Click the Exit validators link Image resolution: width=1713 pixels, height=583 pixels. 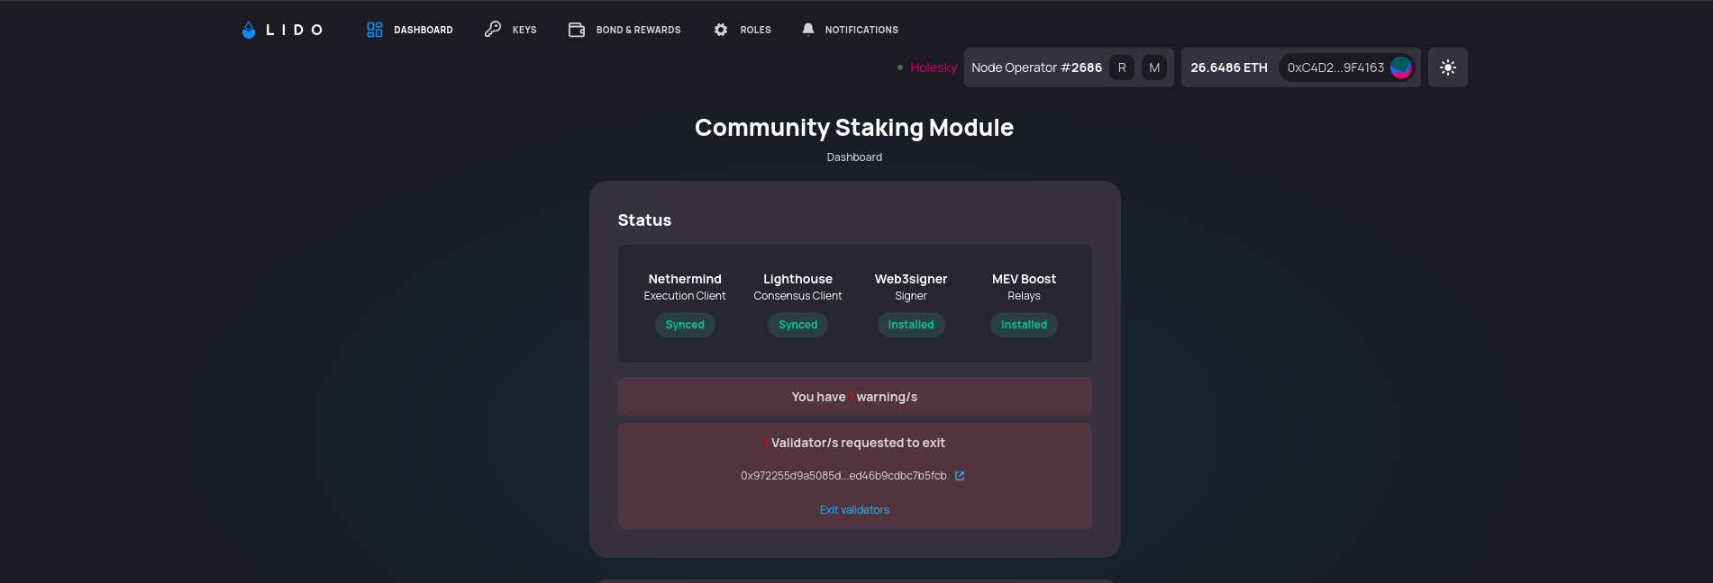(854, 510)
